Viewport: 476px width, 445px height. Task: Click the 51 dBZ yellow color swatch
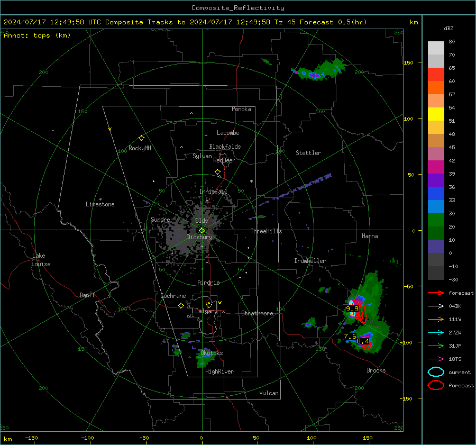pyautogui.click(x=436, y=114)
